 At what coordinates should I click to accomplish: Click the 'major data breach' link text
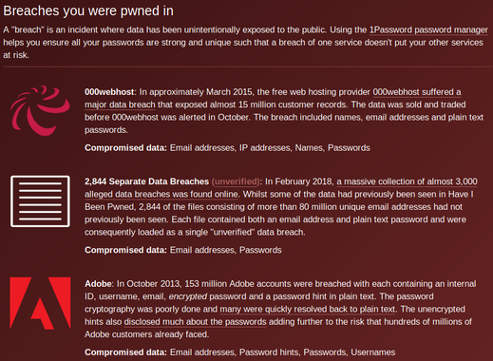(120, 104)
